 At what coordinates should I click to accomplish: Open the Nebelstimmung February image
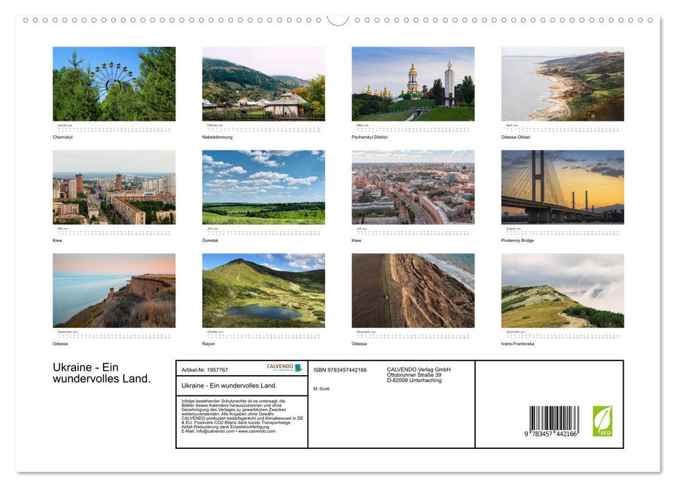(263, 84)
